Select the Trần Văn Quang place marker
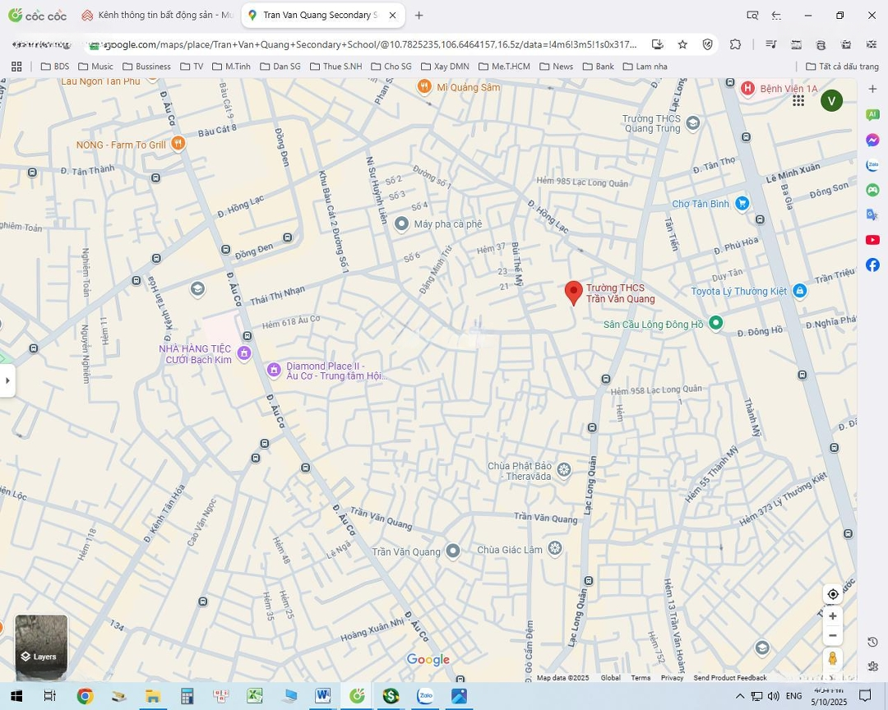Screen dimensions: 888x710 452,551
